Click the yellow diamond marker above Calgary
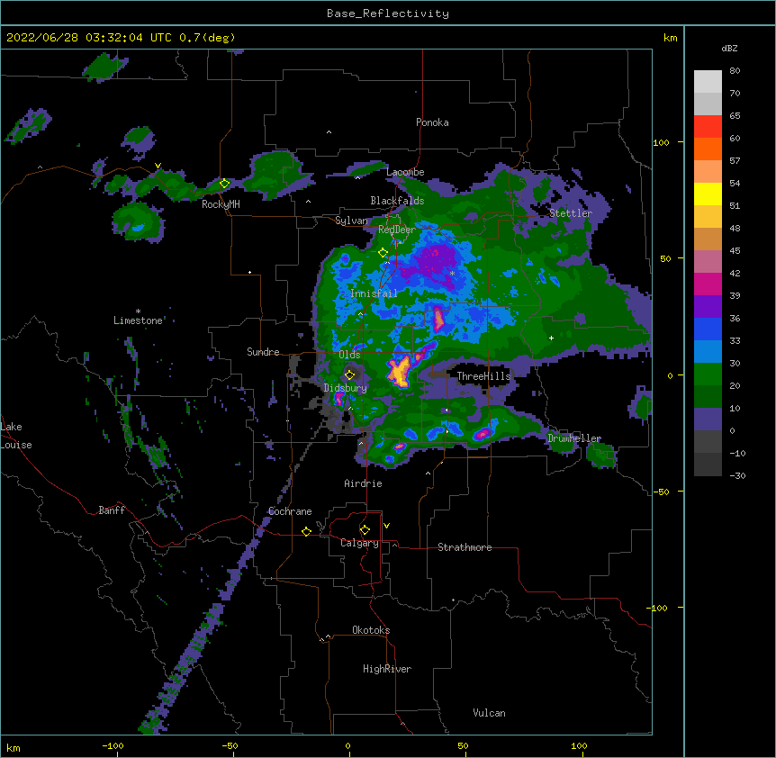The height and width of the screenshot is (758, 776). 365,530
